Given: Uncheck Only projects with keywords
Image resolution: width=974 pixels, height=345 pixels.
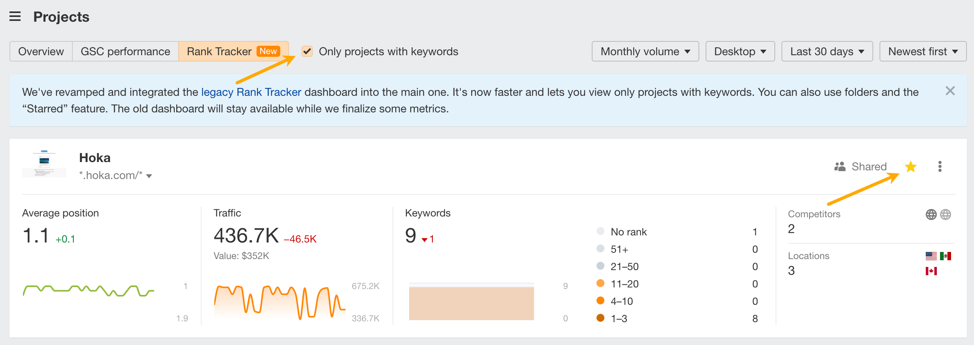Looking at the screenshot, I should [307, 51].
